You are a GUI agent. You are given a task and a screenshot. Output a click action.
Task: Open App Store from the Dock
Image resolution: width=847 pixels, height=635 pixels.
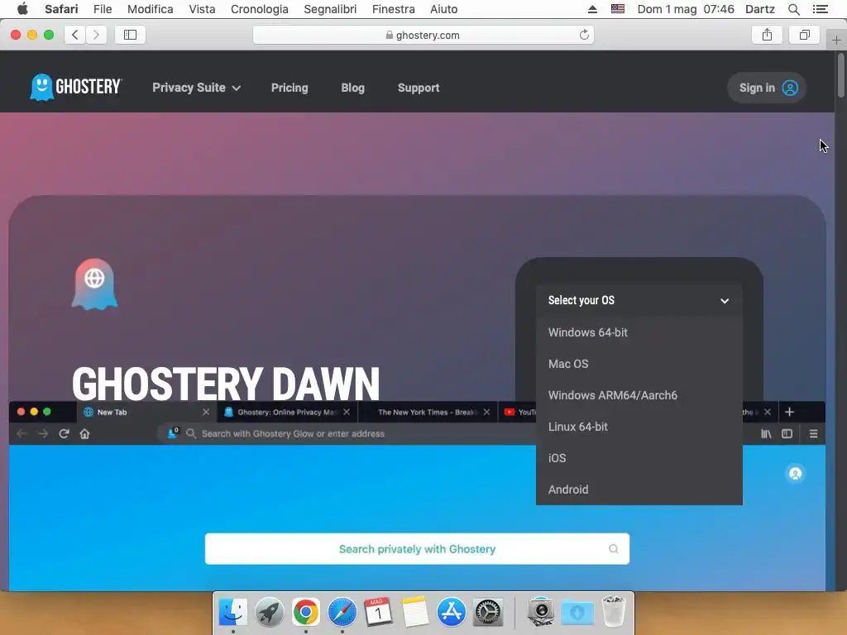[x=452, y=612]
